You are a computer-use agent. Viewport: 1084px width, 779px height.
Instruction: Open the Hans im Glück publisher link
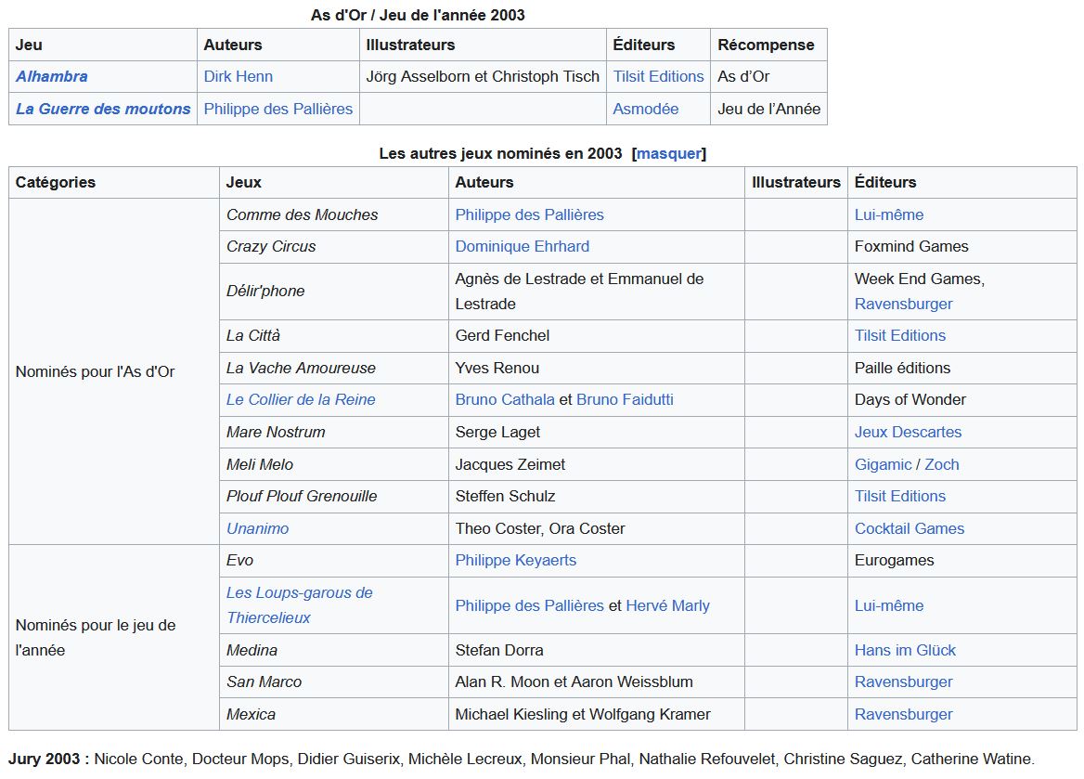pos(905,651)
